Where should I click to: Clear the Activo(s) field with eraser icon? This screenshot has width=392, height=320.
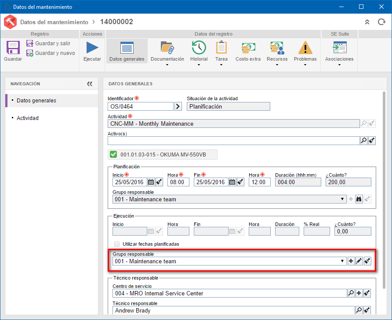tap(372, 141)
